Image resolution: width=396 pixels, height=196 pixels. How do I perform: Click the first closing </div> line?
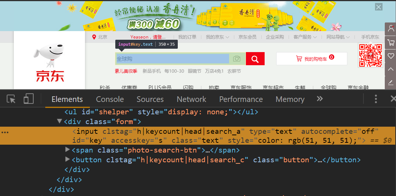coord(77,169)
